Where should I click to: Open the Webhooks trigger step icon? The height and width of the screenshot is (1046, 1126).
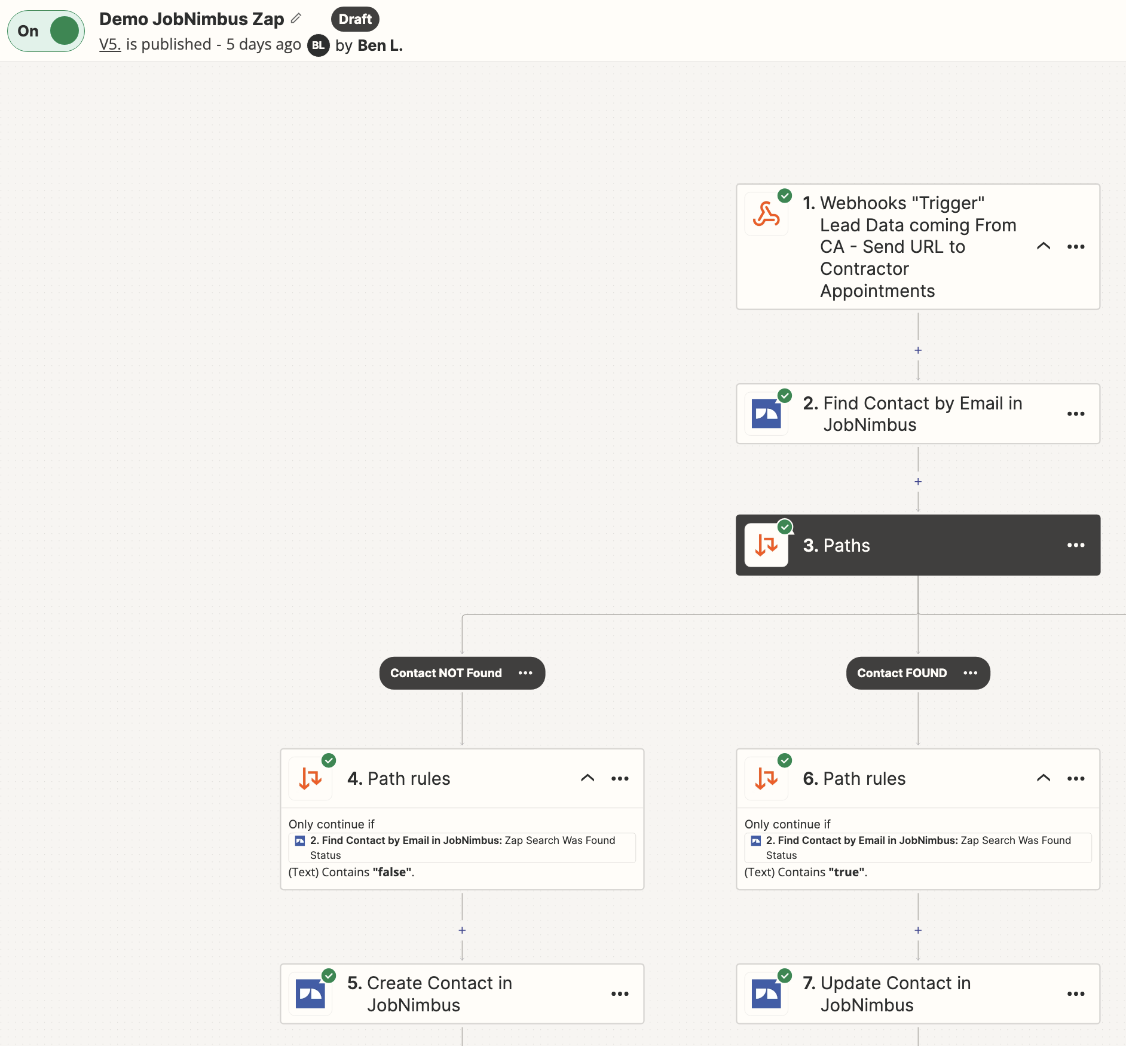pos(766,213)
